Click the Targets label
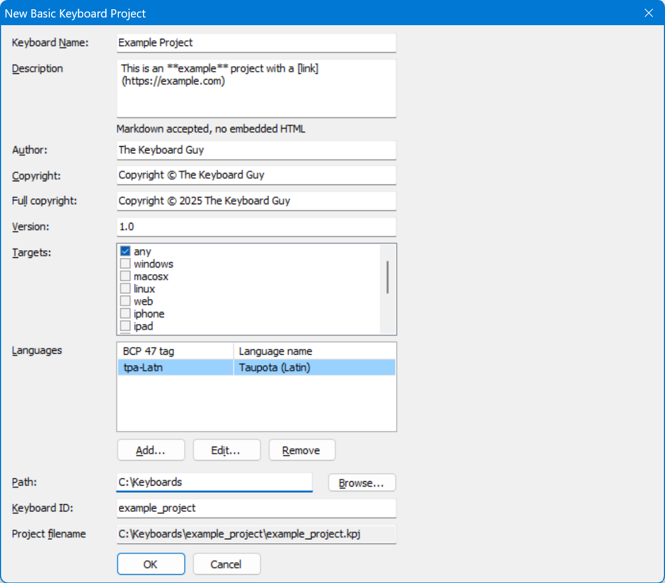665x583 pixels. [31, 252]
